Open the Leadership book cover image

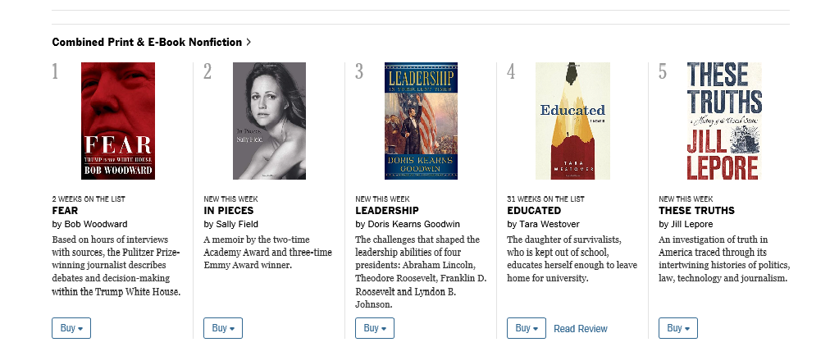421,121
